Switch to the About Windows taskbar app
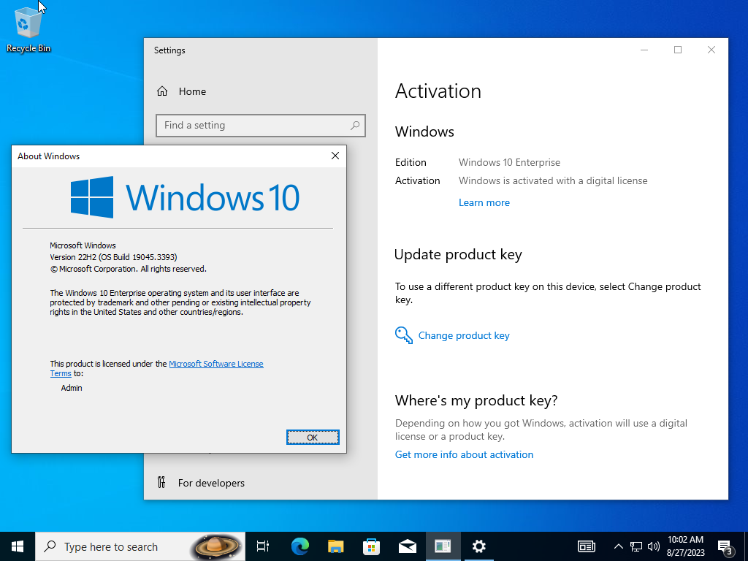The image size is (748, 561). click(x=443, y=546)
